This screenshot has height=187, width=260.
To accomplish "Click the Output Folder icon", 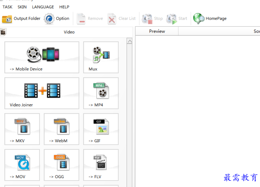I will pyautogui.click(x=7, y=19).
